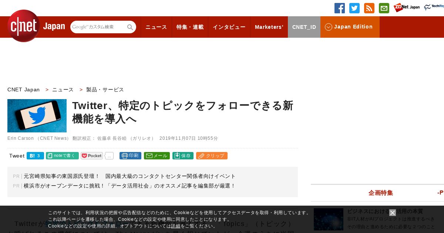Image resolution: width=444 pixels, height=233 pixels.
Task: Open the ビジネスにおけるAI活用 feature headline
Action: [385, 211]
